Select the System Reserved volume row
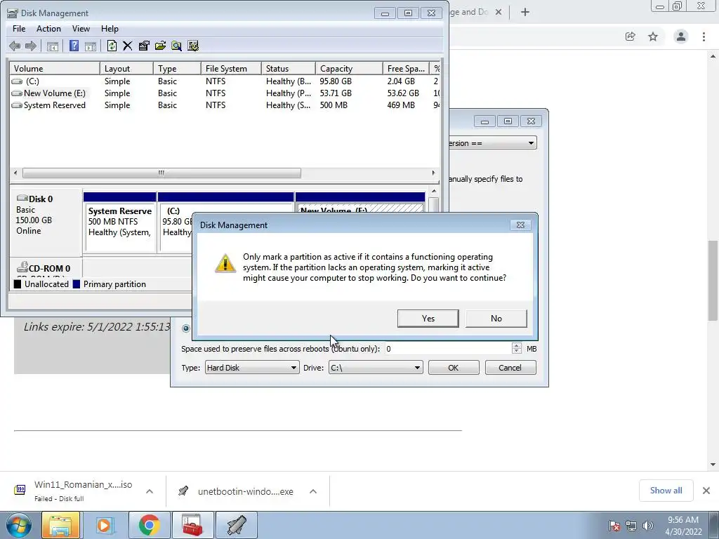The height and width of the screenshot is (539, 719). (x=225, y=105)
